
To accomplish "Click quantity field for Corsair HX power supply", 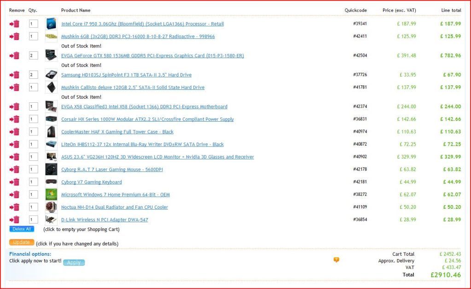I will pos(33,119).
